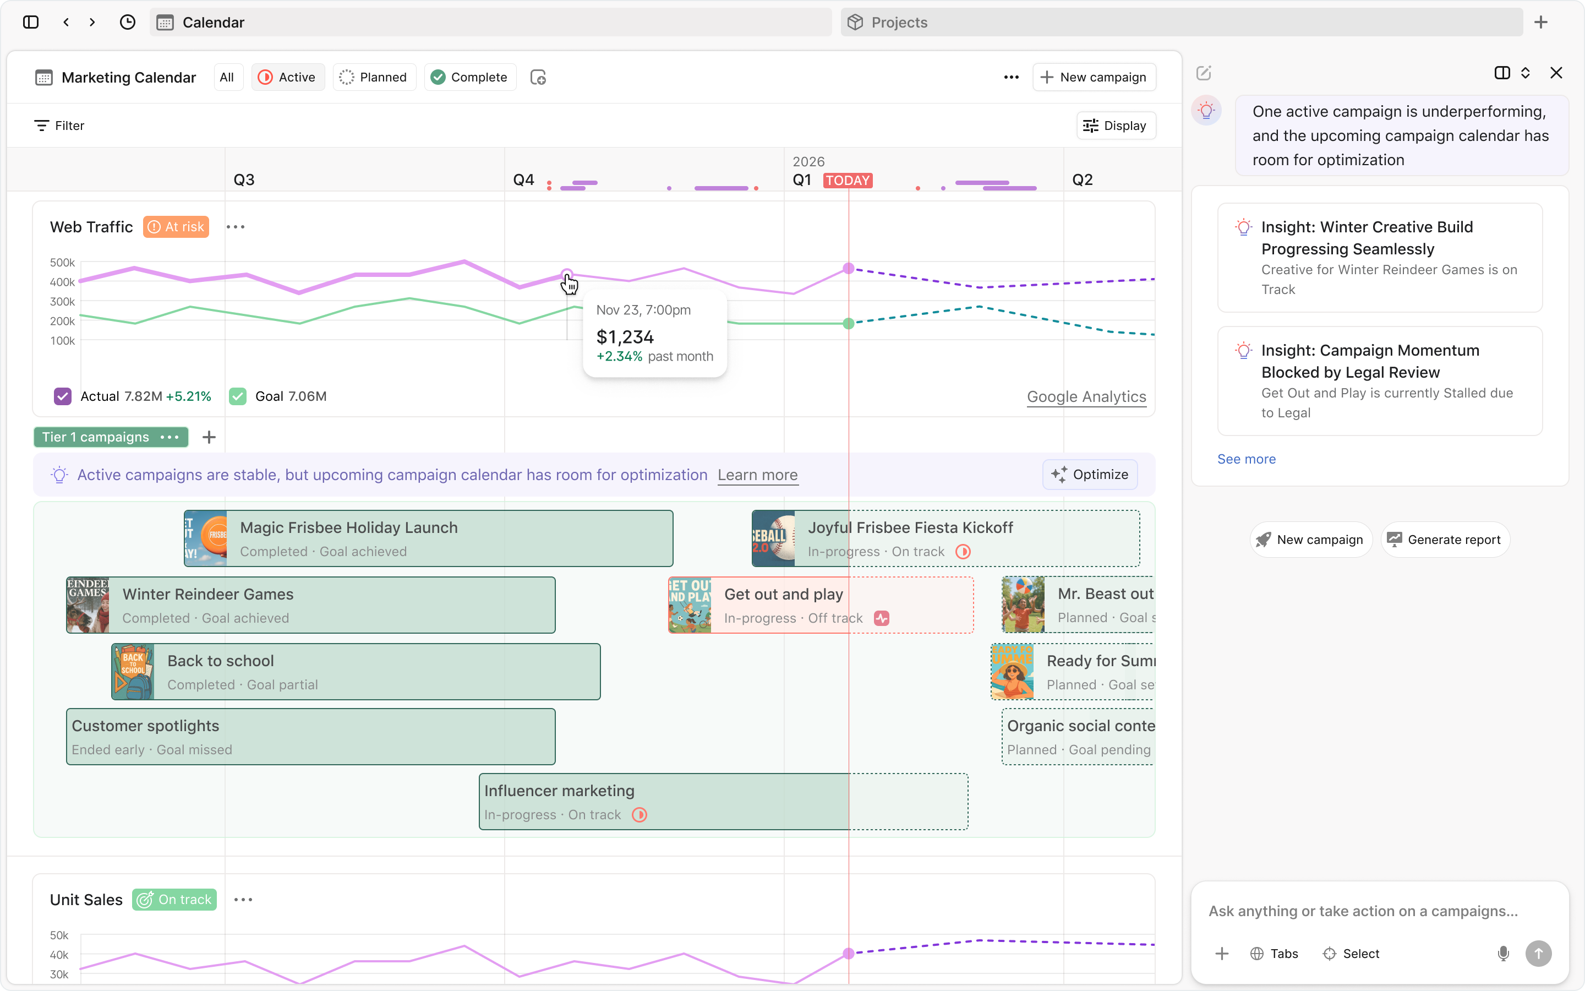This screenshot has width=1585, height=991.
Task: Expand the Display options dropdown
Action: click(x=1116, y=126)
